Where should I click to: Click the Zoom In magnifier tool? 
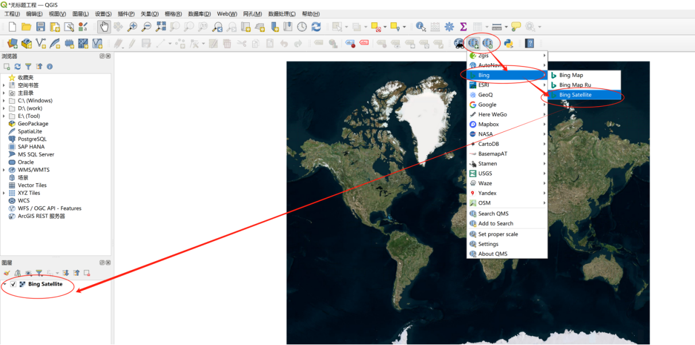(x=132, y=26)
